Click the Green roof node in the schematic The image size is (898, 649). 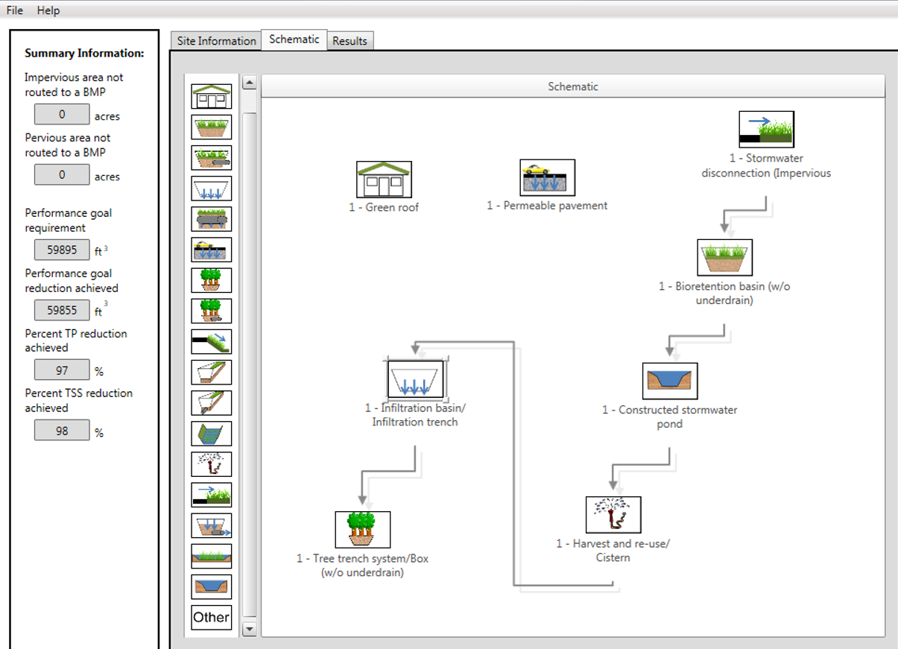pyautogui.click(x=385, y=179)
